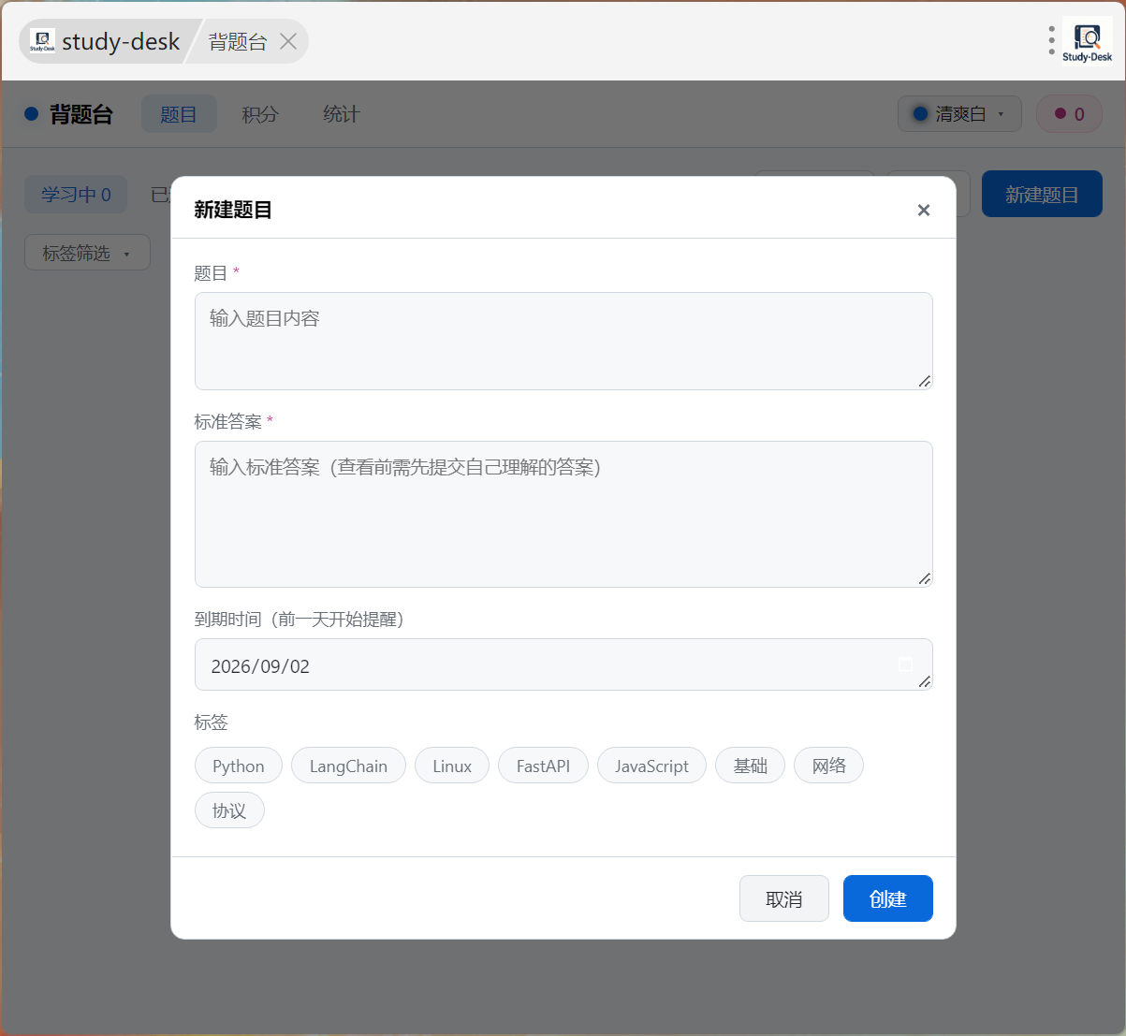Image resolution: width=1126 pixels, height=1036 pixels.
Task: Select the 学习中 0 filter tab
Action: click(x=76, y=195)
